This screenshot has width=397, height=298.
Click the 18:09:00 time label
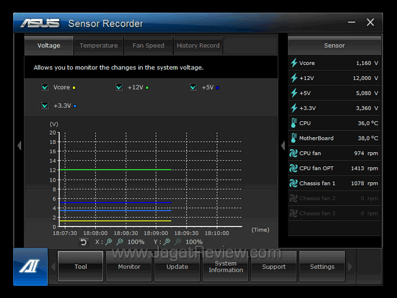(x=156, y=233)
